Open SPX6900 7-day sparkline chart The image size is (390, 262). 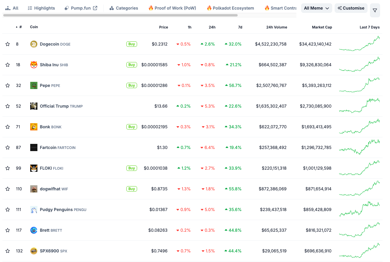point(359,250)
